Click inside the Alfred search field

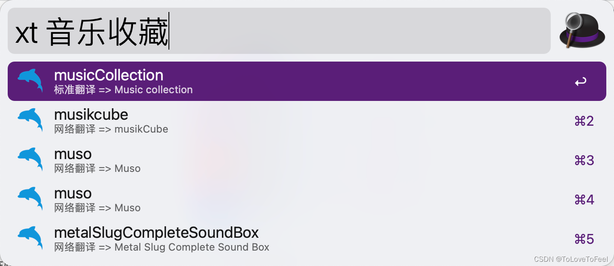(x=279, y=31)
